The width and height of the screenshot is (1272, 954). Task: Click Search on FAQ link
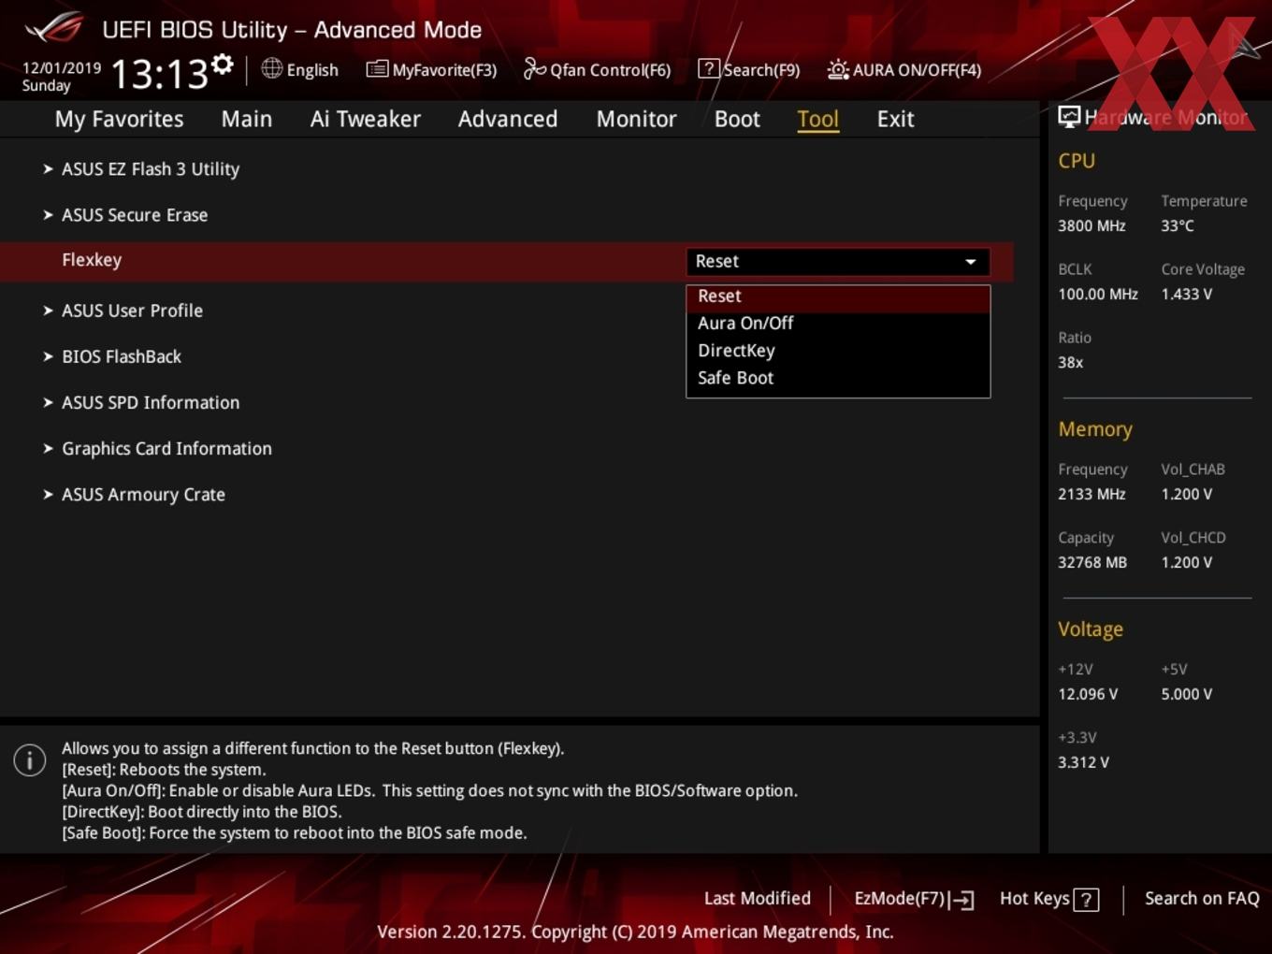pos(1202,899)
